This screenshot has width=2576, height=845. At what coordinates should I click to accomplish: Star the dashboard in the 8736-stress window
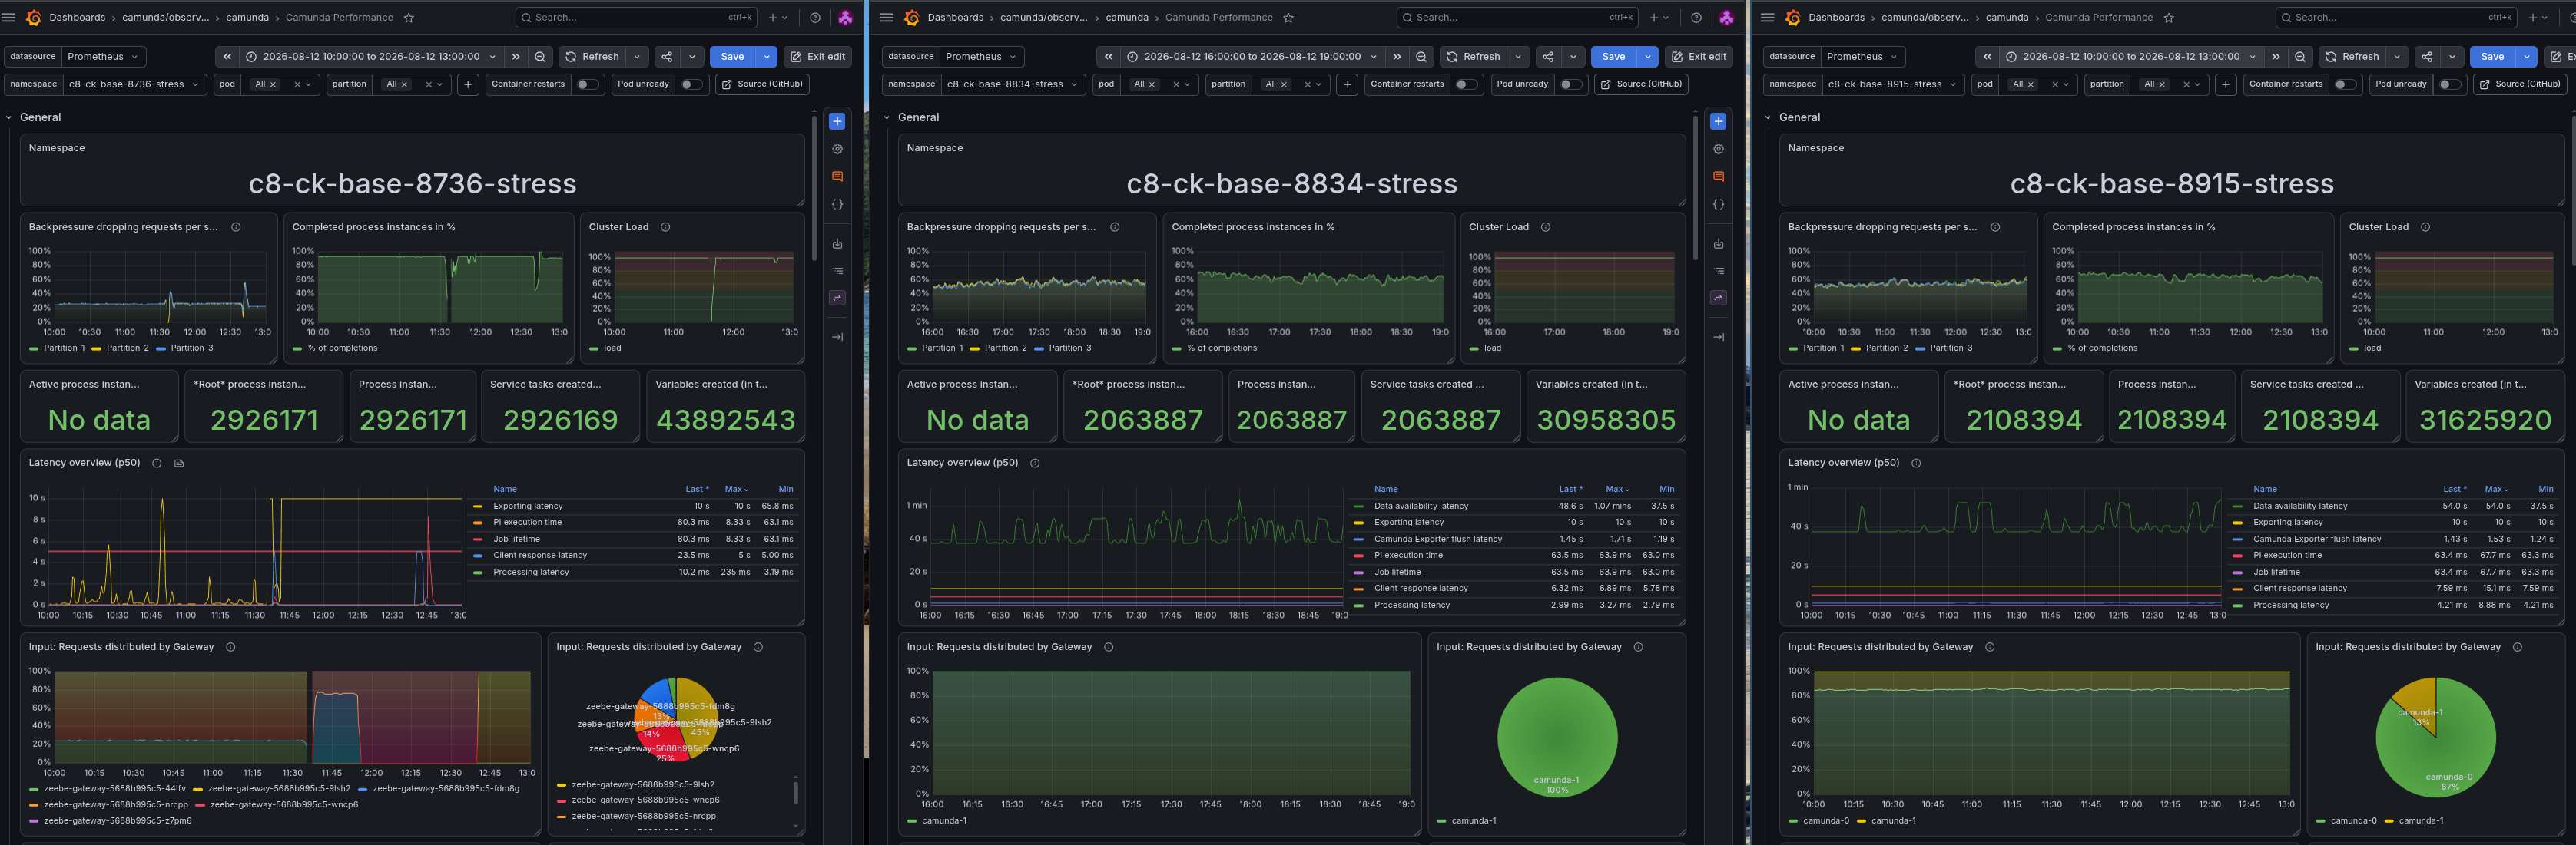(408, 17)
